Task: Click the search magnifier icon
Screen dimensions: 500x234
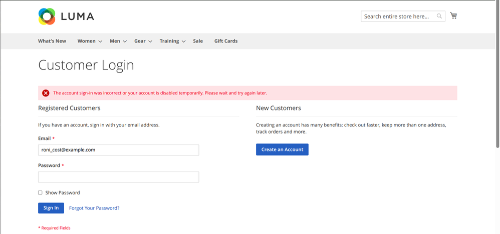Action: pyautogui.click(x=439, y=16)
